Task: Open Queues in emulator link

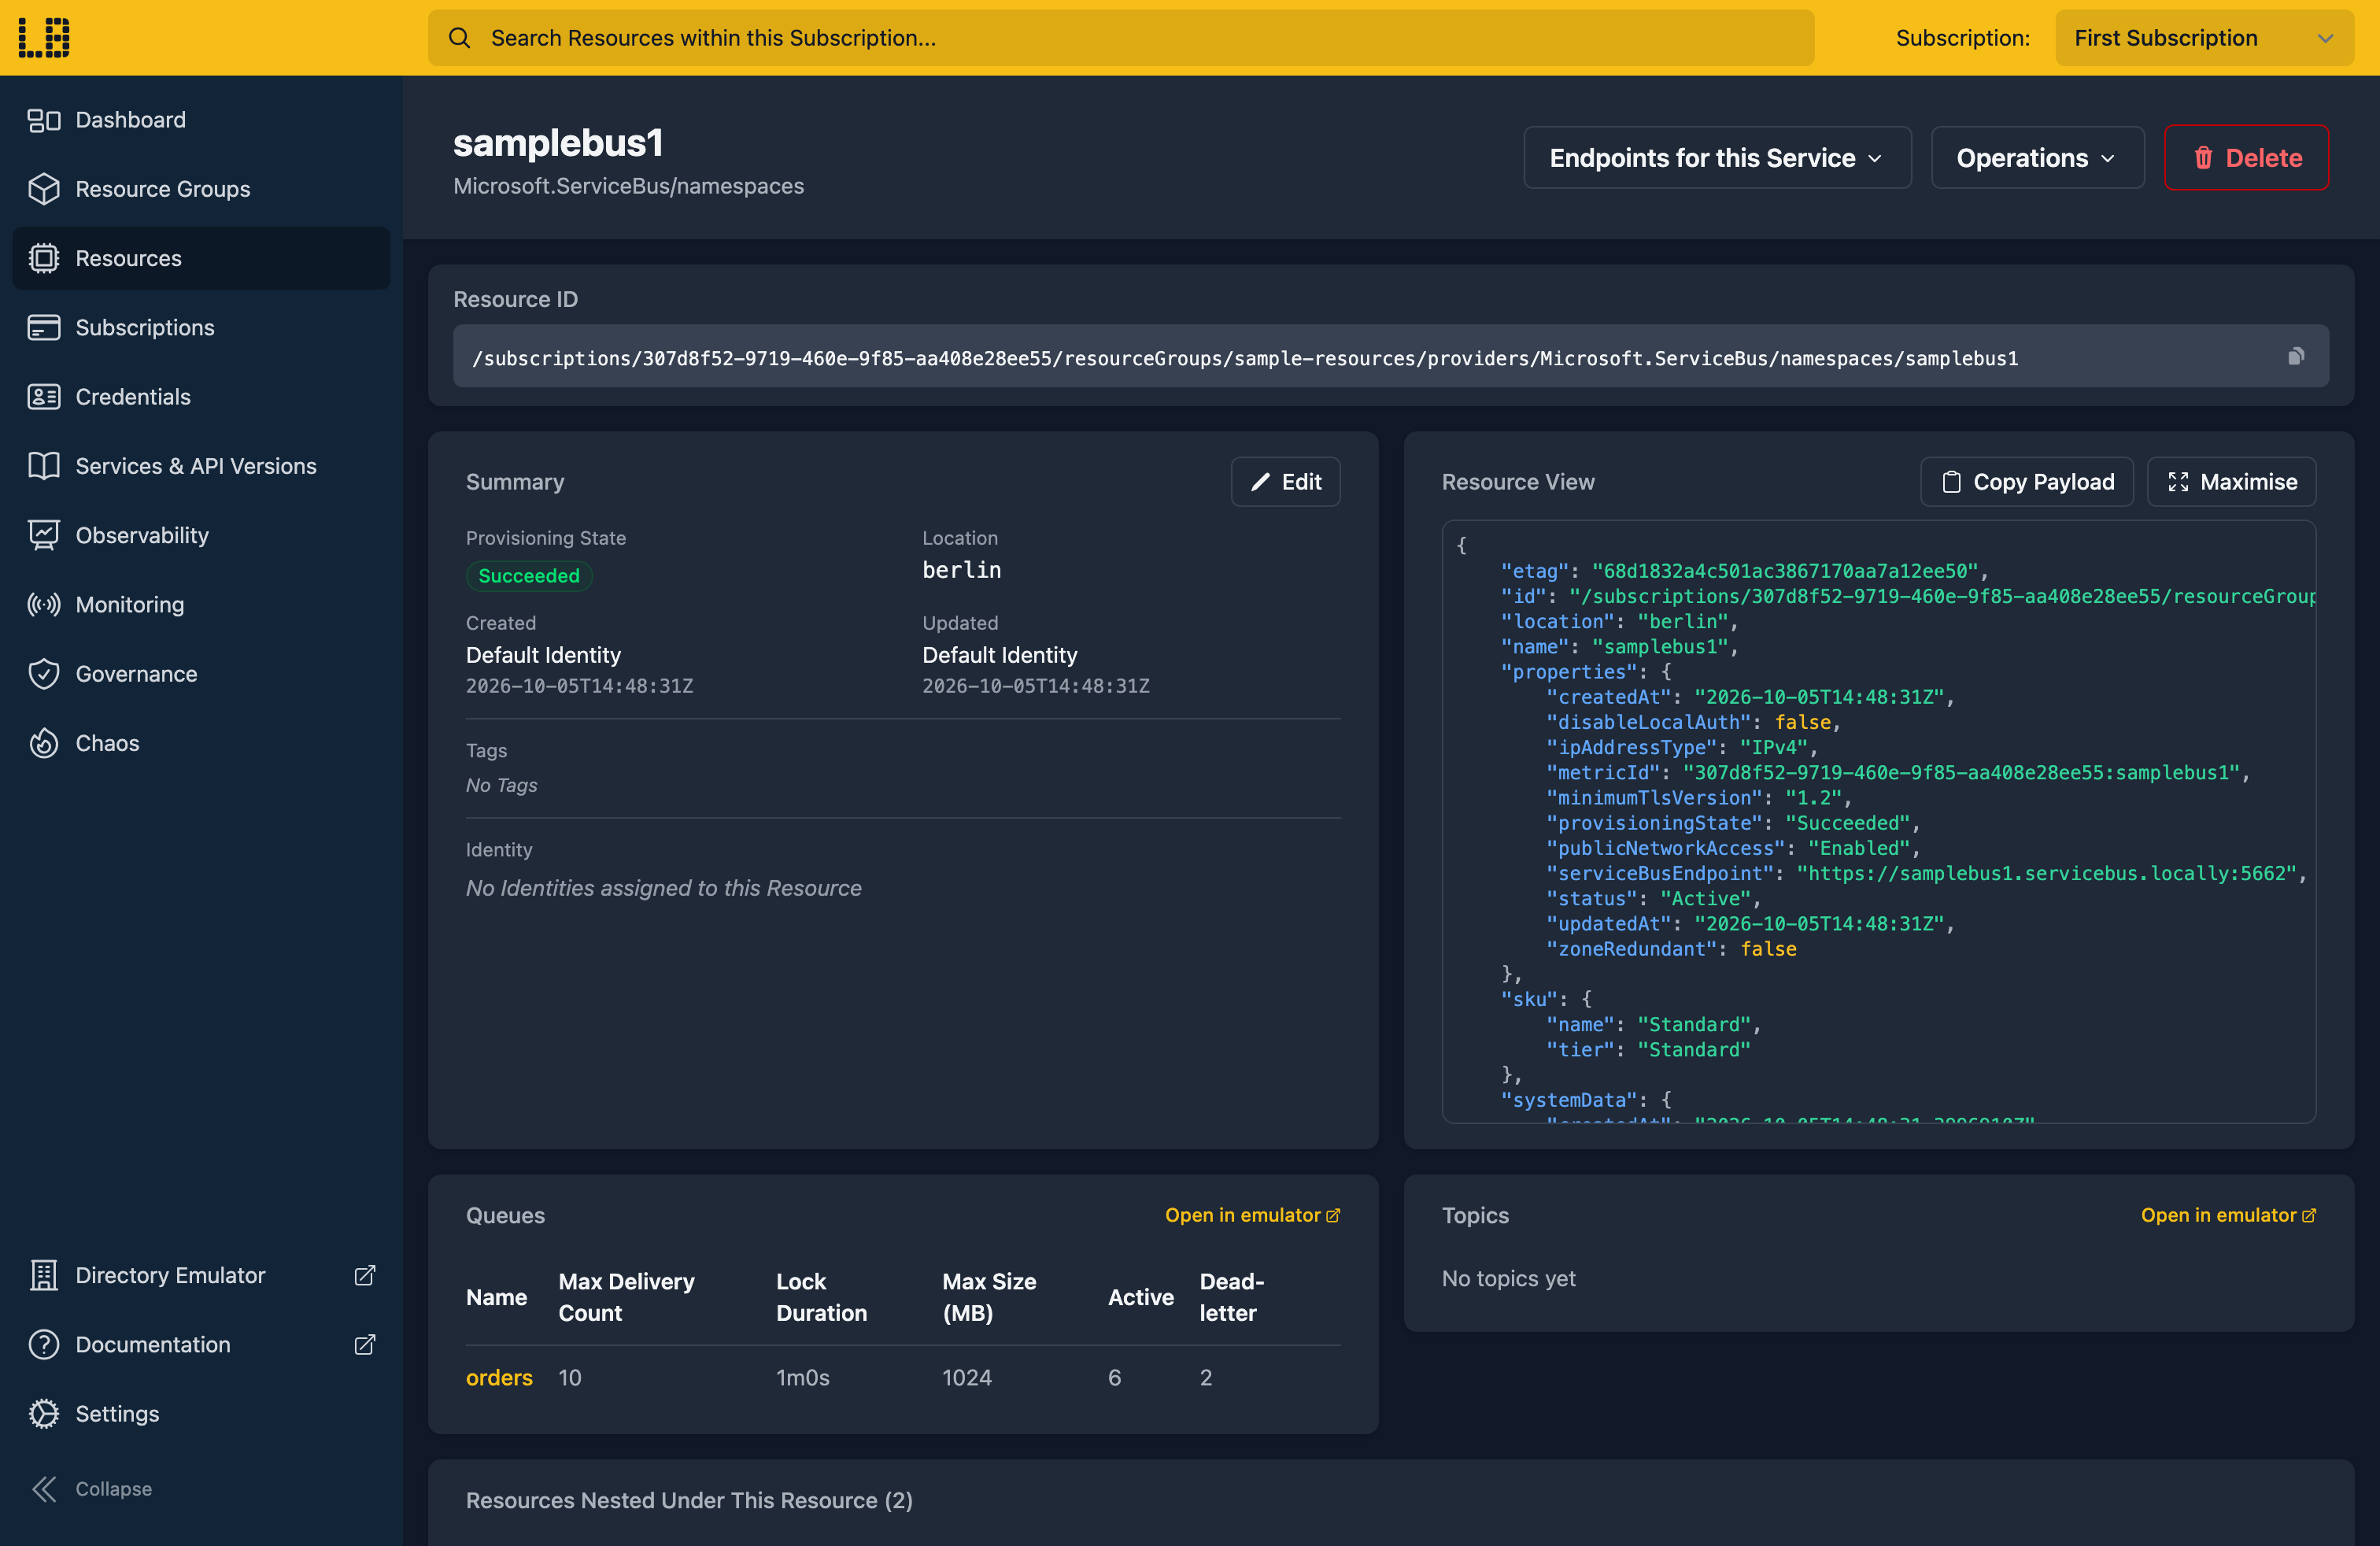Action: [x=1252, y=1215]
